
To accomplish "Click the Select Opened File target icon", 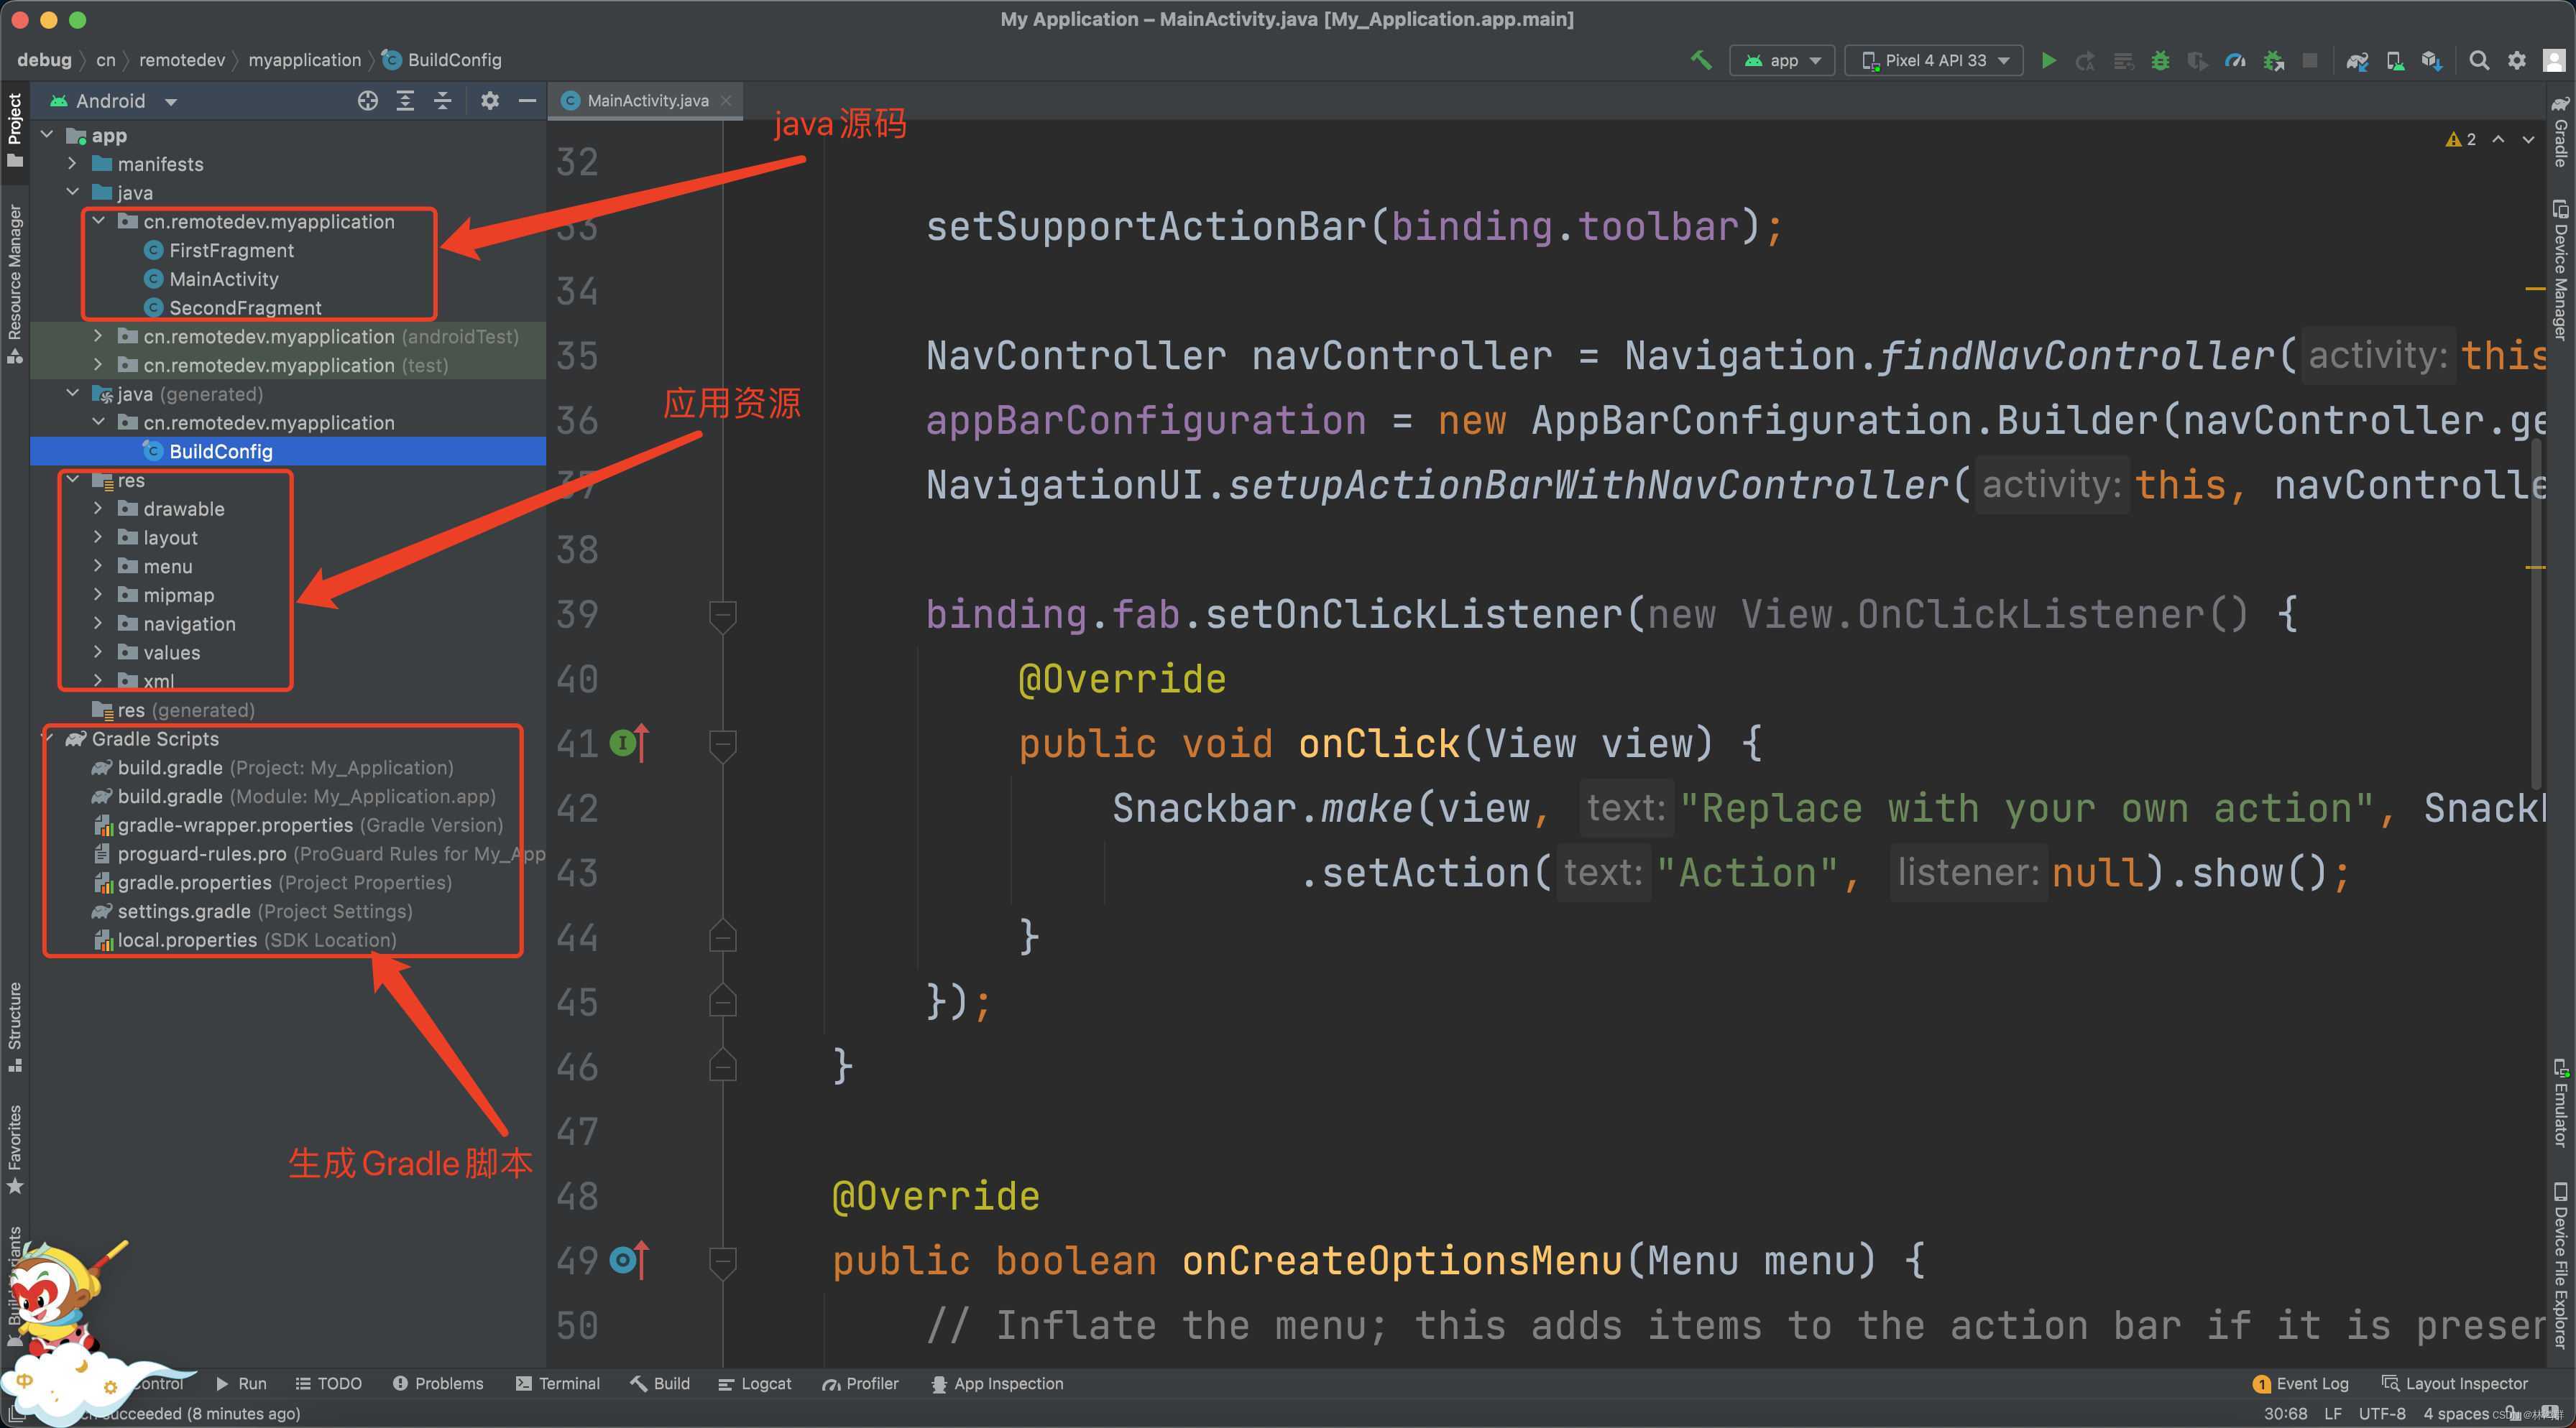I will 368,101.
